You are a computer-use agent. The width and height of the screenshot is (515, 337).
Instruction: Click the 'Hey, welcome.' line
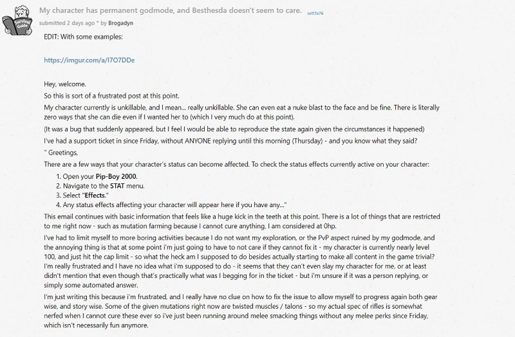coord(65,84)
